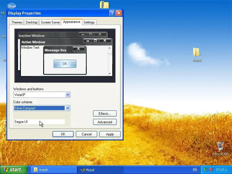Cancel the Display Properties dialog
232x174 pixels.
pyautogui.click(x=86, y=134)
